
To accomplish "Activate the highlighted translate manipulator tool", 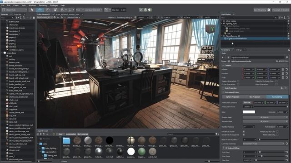I will (40, 10).
